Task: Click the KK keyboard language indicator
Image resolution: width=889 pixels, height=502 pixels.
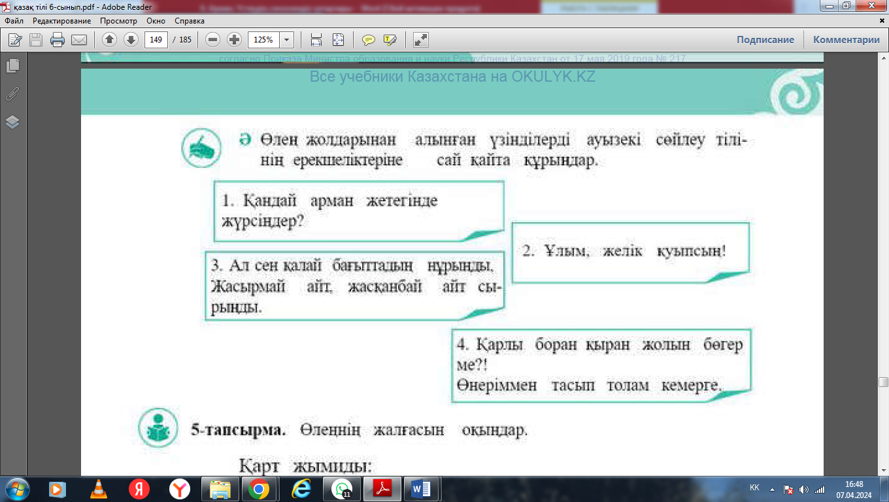Action: pos(754,488)
